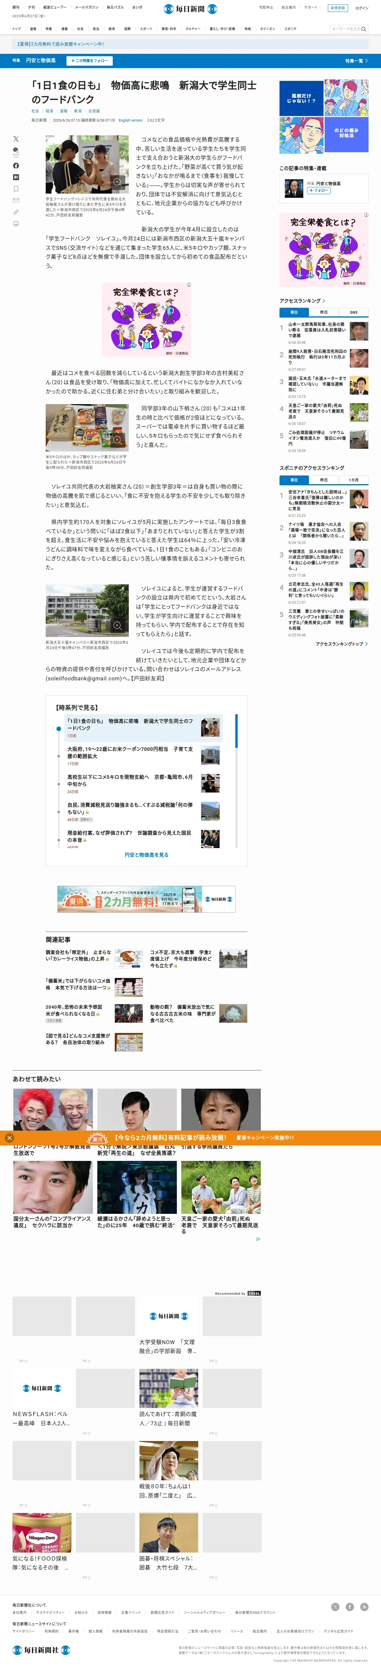The image size is (381, 1670).
Task: Open the comments speech-bubble icon
Action: point(16,151)
